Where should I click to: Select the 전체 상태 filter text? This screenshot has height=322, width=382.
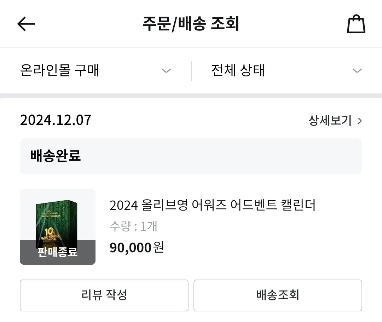pyautogui.click(x=238, y=70)
